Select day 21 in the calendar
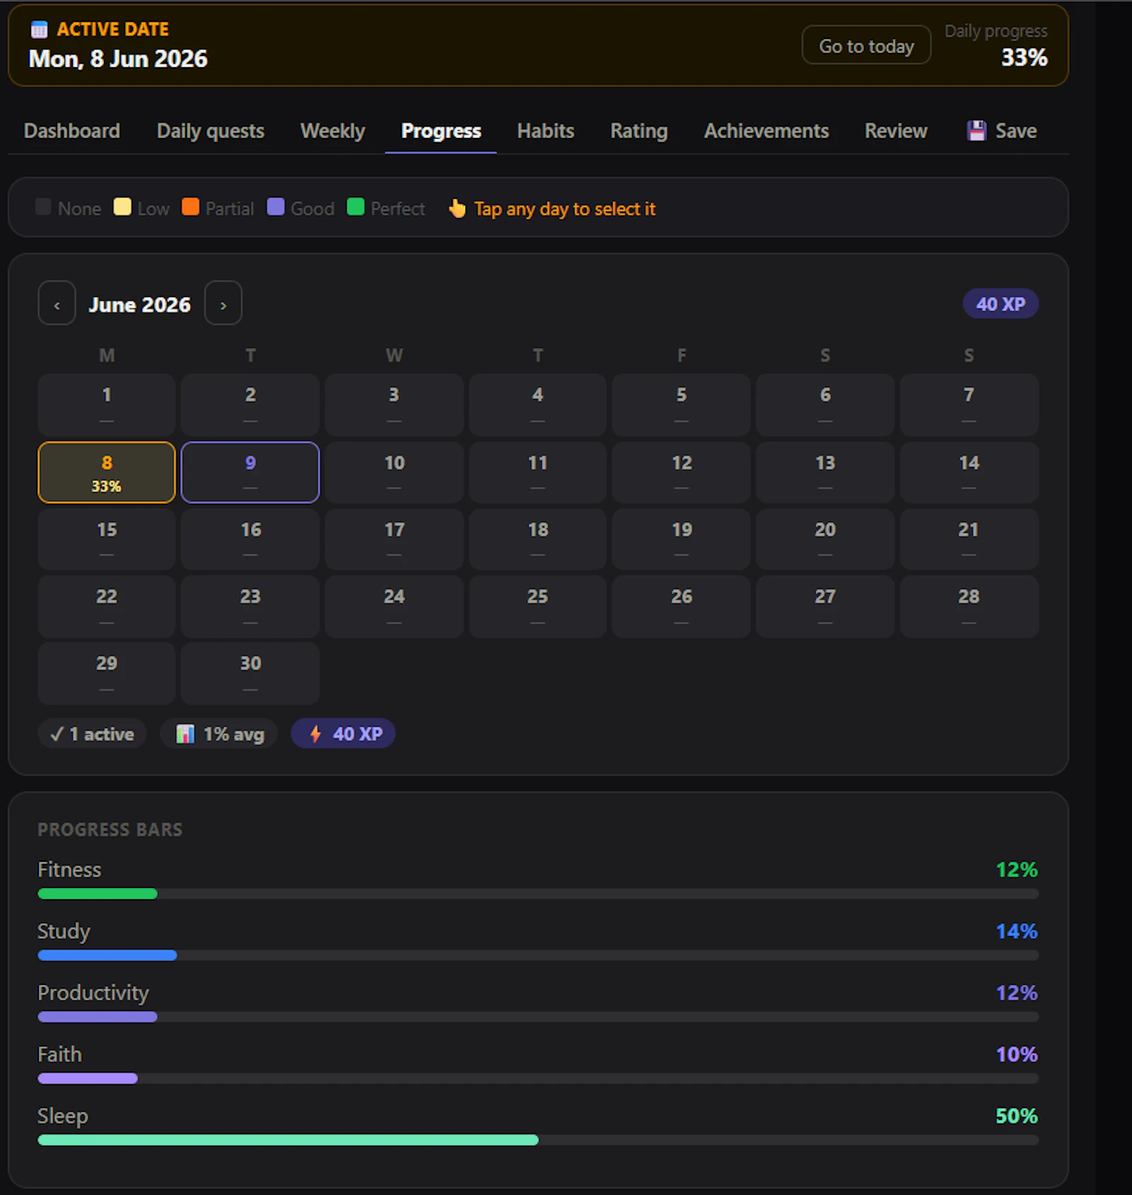1132x1195 pixels. coord(969,539)
